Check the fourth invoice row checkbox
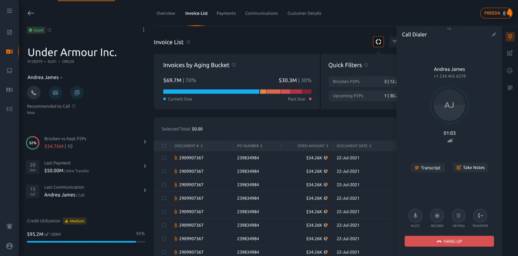This screenshot has height=256, width=518. point(164,198)
